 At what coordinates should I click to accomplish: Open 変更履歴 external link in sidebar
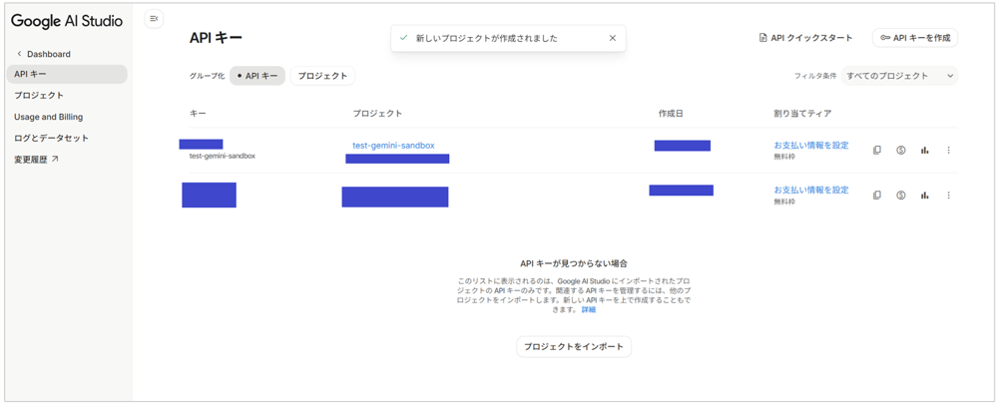click(37, 160)
